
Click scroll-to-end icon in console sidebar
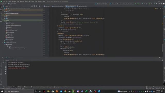click(6, 69)
